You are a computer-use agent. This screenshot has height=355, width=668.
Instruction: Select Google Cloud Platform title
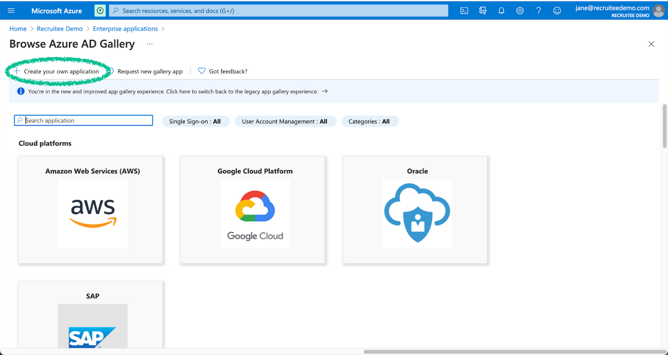pyautogui.click(x=255, y=171)
